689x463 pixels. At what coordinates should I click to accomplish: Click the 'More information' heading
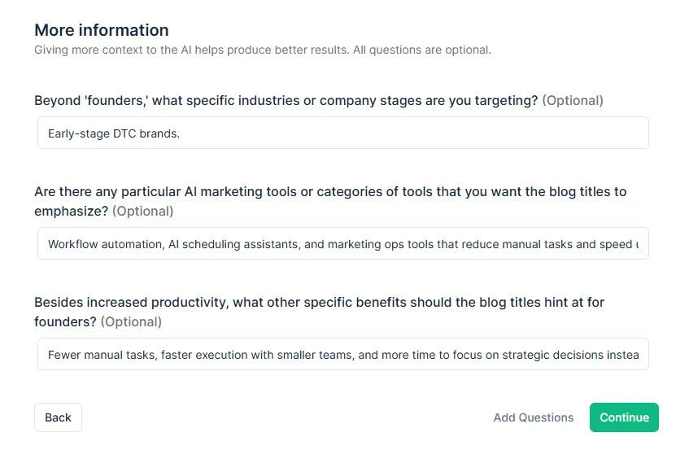click(101, 30)
